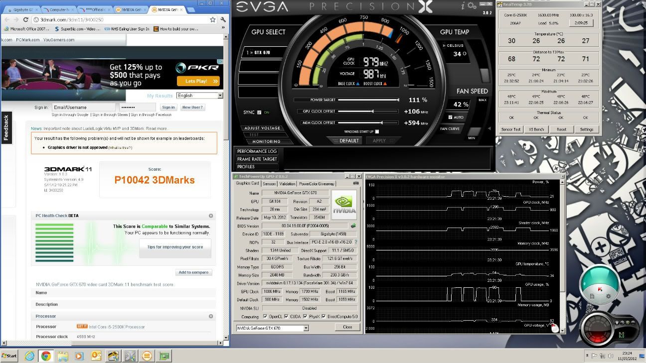The height and width of the screenshot is (363, 646).
Task: Click RealTemp XS Bench button
Action: point(536,129)
